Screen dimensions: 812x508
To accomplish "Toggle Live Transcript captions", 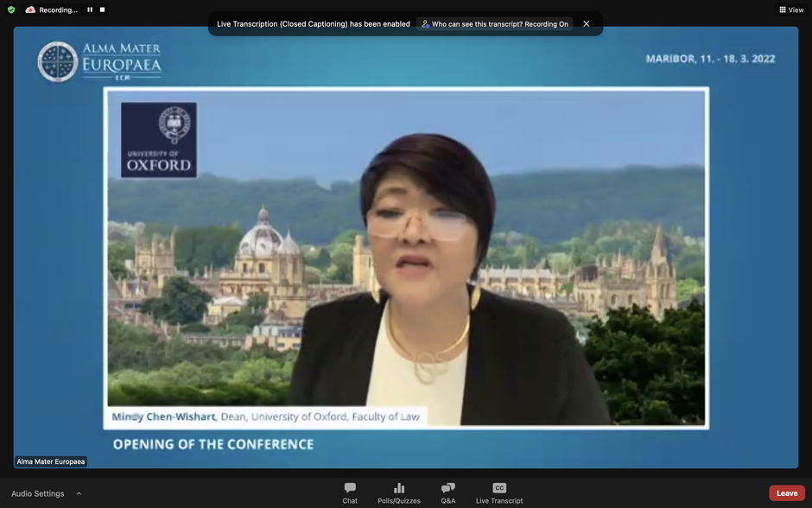I will [499, 492].
